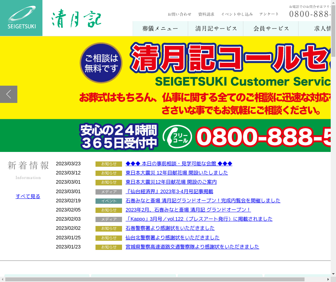Click the date 2023/01/25

pos(68,238)
